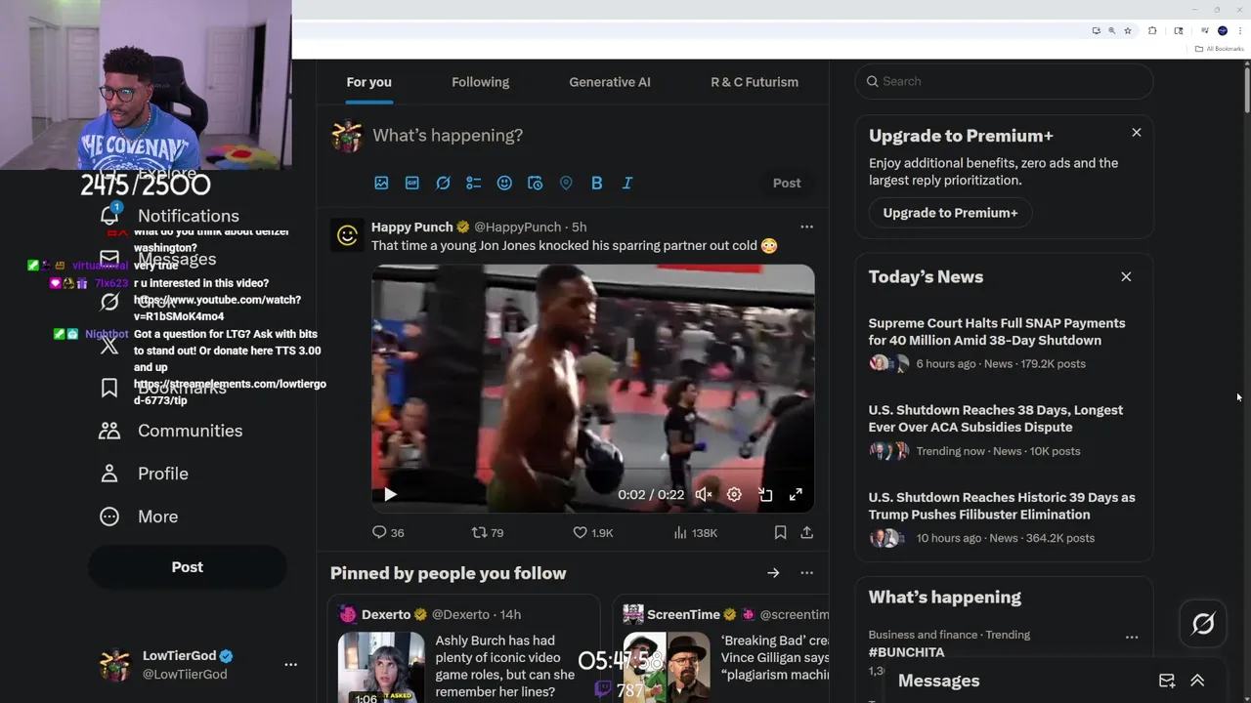Click the Search input field

[x=1004, y=81]
